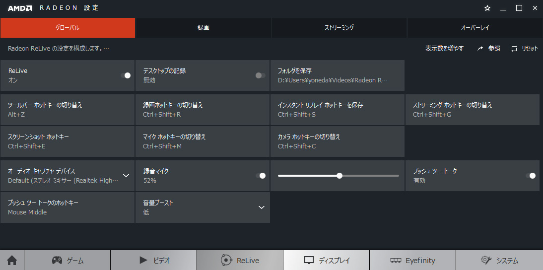
Task: Enable the デスクトップの記録 toggle
Action: [x=261, y=75]
